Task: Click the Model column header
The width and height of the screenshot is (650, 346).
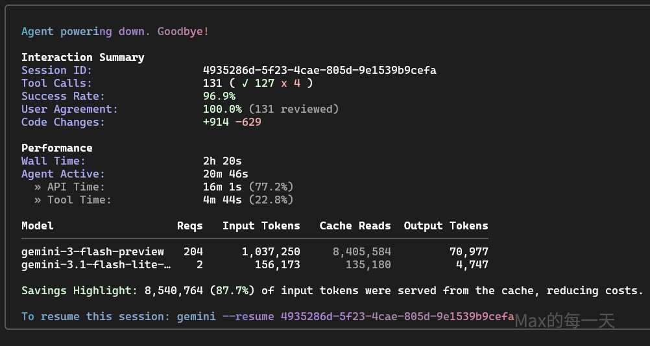Action: tap(38, 225)
